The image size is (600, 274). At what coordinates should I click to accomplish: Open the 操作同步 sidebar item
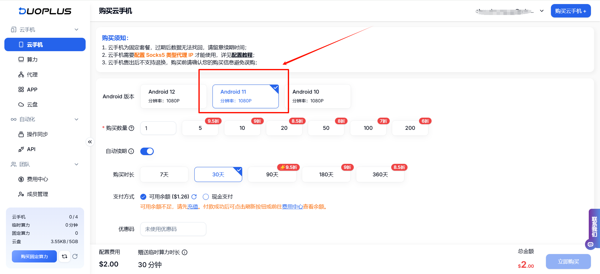tap(45, 134)
